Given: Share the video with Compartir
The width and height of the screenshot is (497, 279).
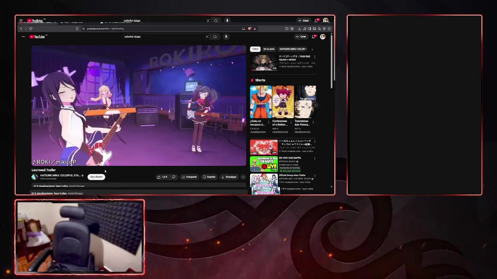Looking at the screenshot, I should tap(189, 177).
